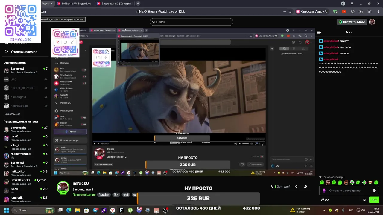Open Kicks infinity points icon below chat
Viewport: 383px width, 215px height.
point(325,200)
